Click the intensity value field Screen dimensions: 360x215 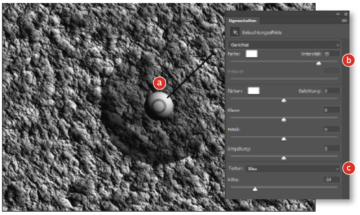tap(332, 54)
